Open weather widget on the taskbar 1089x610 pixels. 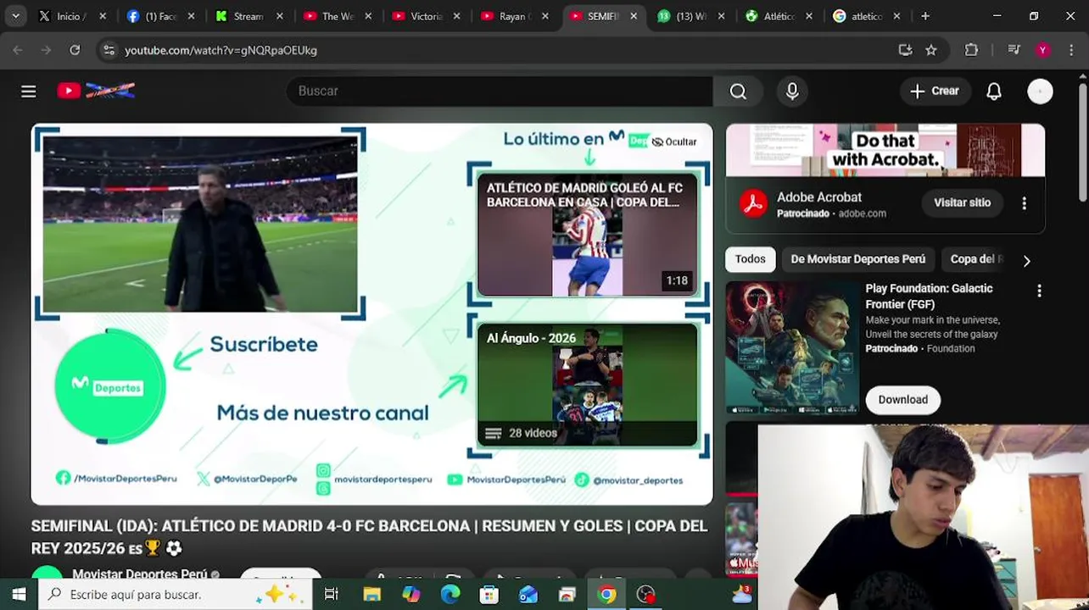[741, 594]
